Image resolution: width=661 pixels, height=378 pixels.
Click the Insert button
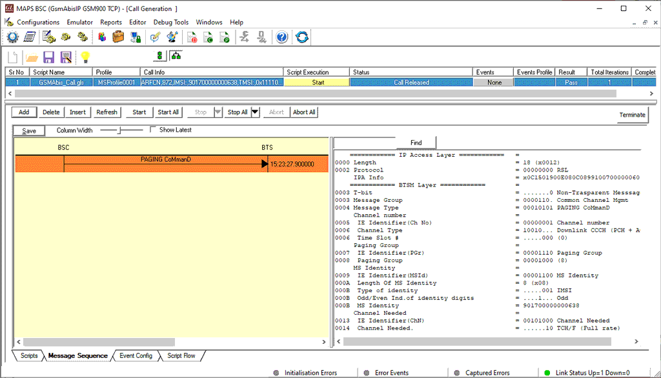(x=77, y=112)
